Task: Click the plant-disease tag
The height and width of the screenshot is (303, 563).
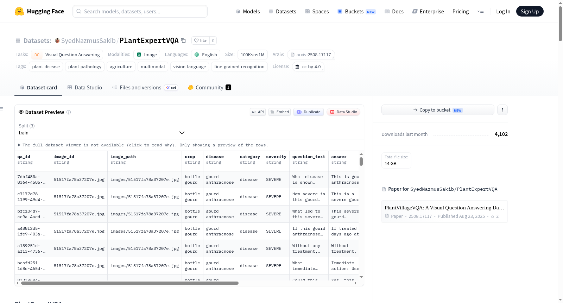Action: (46, 67)
